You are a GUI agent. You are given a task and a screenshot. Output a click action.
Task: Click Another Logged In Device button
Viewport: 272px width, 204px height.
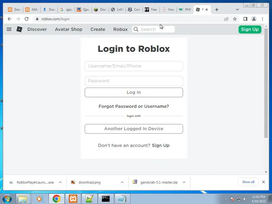pos(134,129)
